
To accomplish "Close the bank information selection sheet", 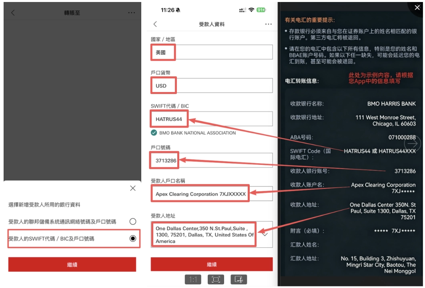I will [132, 188].
